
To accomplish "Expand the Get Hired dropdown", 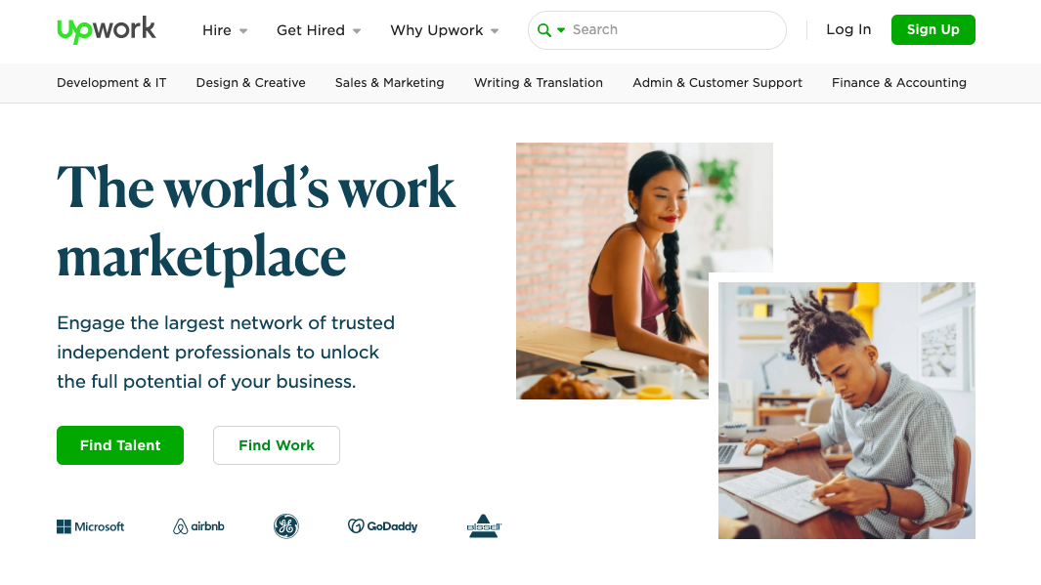I will [x=319, y=30].
